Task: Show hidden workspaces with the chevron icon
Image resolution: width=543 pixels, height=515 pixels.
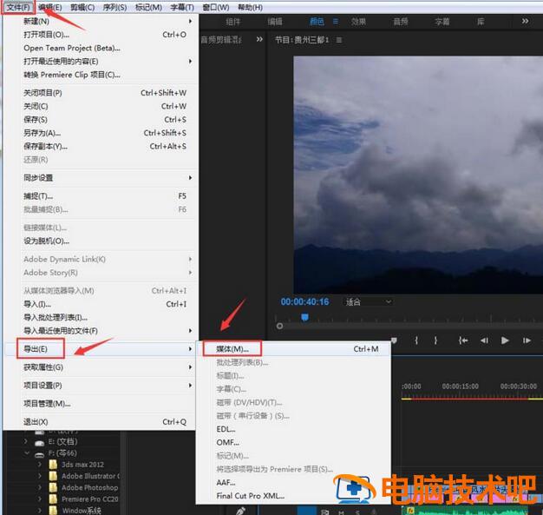Action: [x=525, y=21]
